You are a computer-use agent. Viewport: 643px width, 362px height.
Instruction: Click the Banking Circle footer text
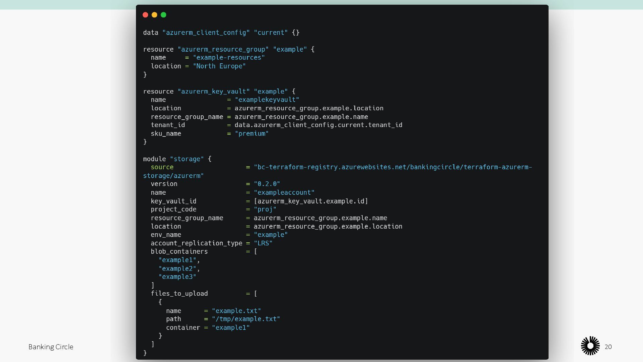pyautogui.click(x=51, y=347)
